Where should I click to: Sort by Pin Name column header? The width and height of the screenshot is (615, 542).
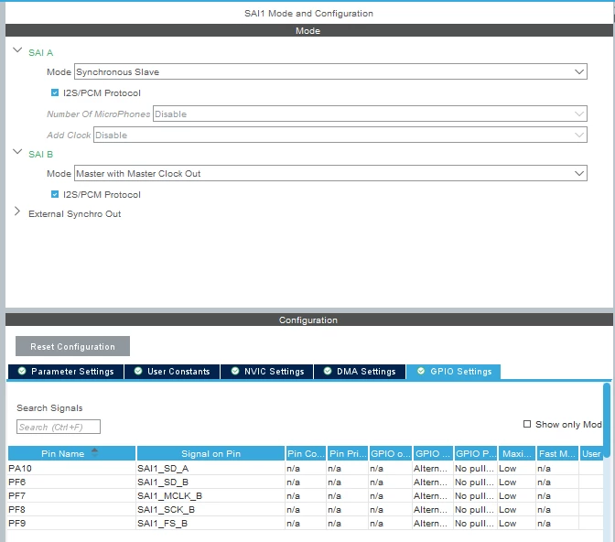(x=71, y=454)
